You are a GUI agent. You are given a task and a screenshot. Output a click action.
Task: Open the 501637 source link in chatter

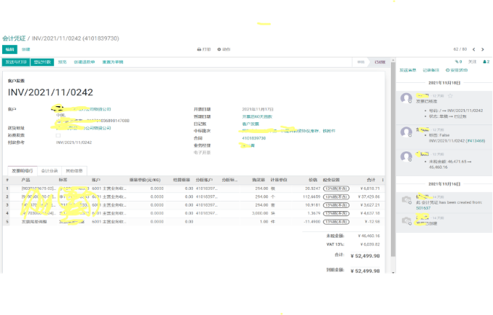tap(423, 208)
